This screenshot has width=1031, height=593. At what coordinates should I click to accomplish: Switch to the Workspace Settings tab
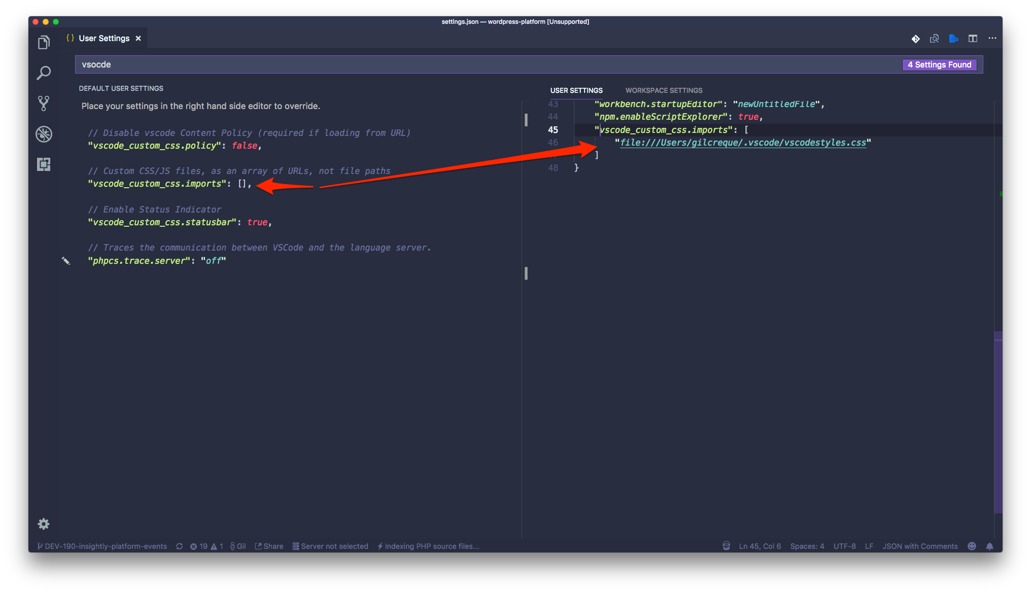click(x=664, y=90)
